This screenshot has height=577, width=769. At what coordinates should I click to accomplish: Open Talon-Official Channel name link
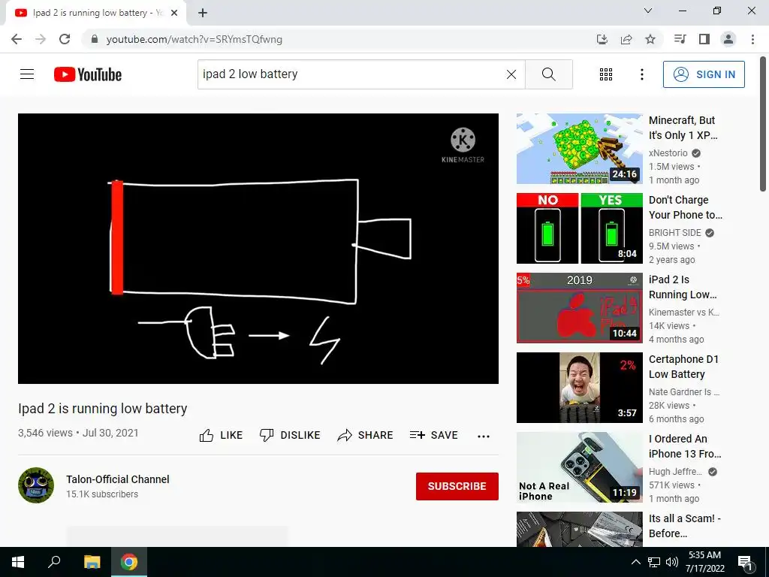coord(118,479)
